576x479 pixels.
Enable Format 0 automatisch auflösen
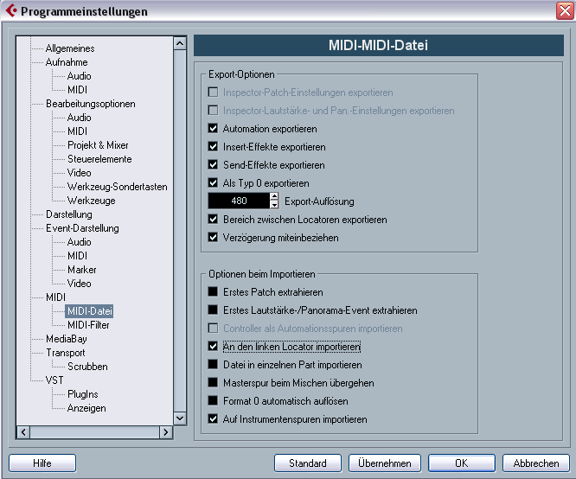[x=213, y=400]
